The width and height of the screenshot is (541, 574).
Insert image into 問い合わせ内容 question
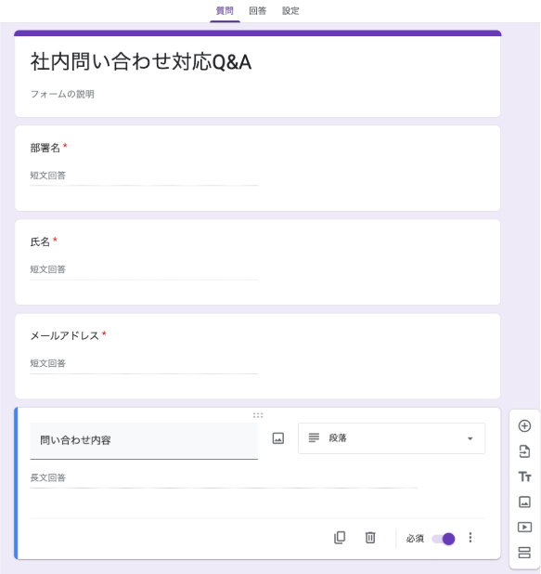coord(278,438)
